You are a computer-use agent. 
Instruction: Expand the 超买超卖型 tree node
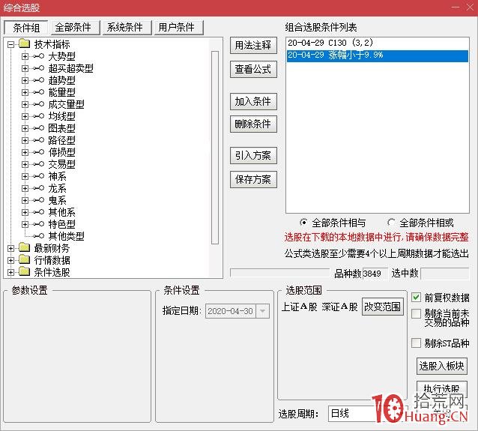[25, 68]
